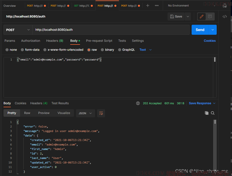Open the Headers (9) request tab

tap(55, 41)
